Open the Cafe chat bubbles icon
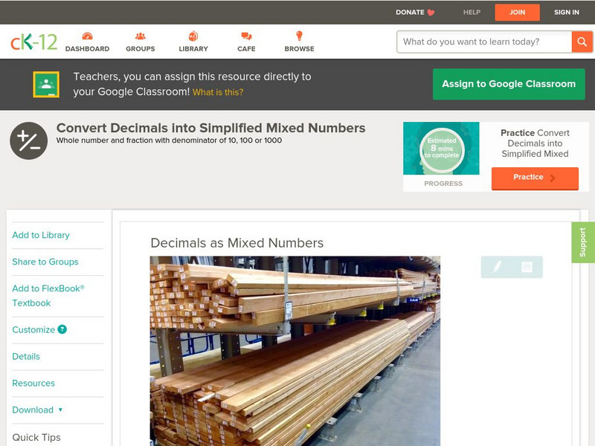This screenshot has width=595, height=446. tap(246, 36)
